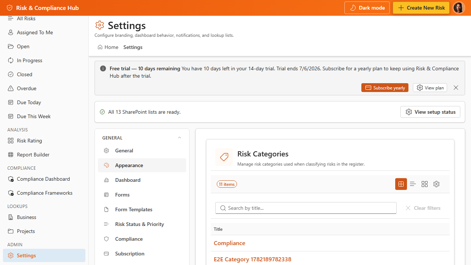This screenshot has width=471, height=265.
Task: Open Compliance Frameworks
Action: pos(44,193)
